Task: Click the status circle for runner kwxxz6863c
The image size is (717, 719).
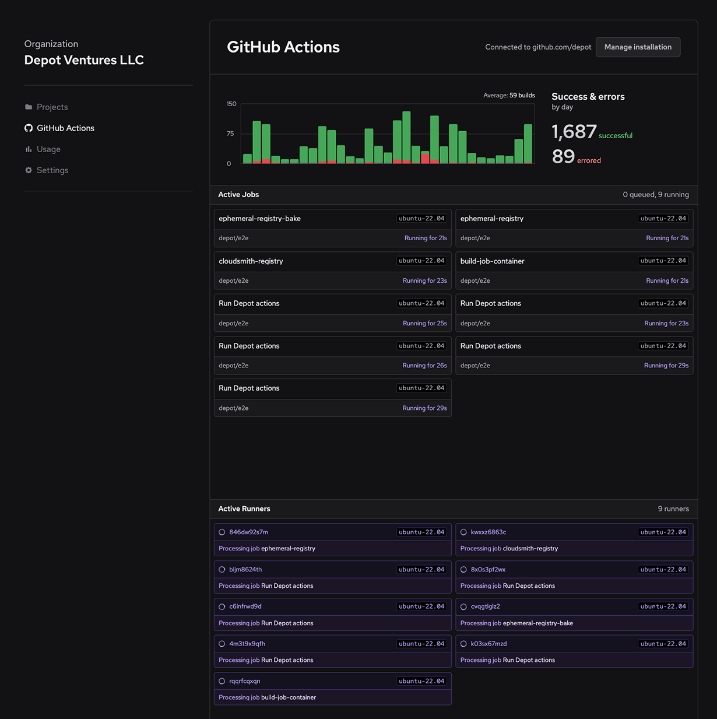Action: [x=463, y=532]
